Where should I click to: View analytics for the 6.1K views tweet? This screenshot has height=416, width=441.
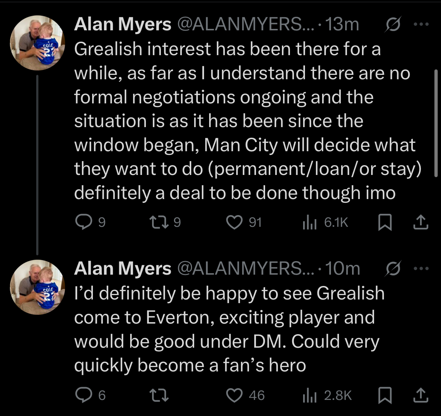pyautogui.click(x=309, y=222)
